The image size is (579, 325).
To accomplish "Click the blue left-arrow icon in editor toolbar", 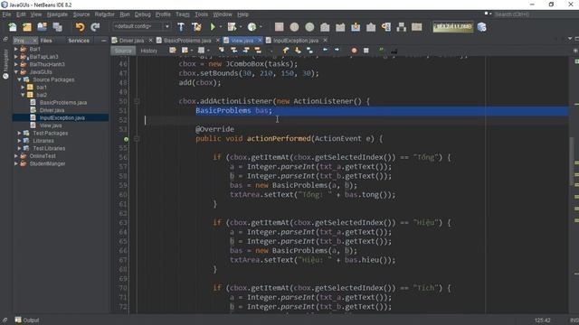I will pyautogui.click(x=325, y=51).
